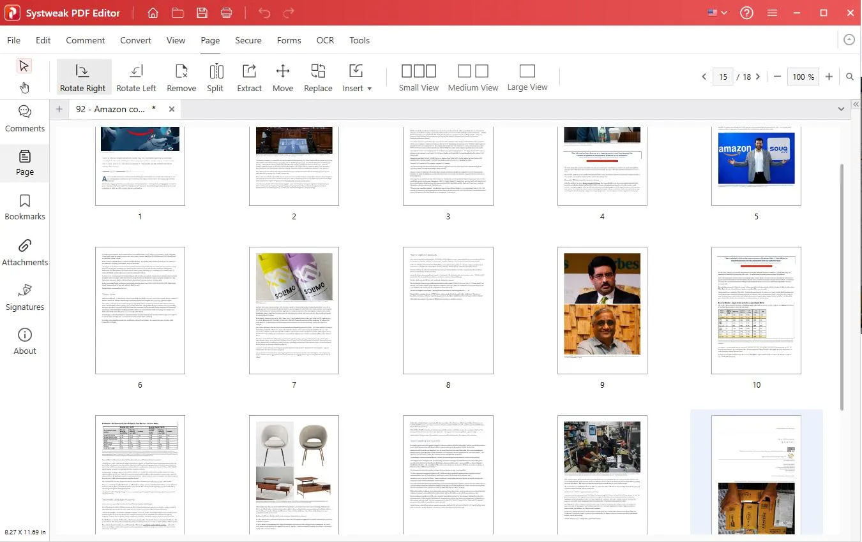
Task: Open the Bookmarks side panel
Action: point(25,207)
